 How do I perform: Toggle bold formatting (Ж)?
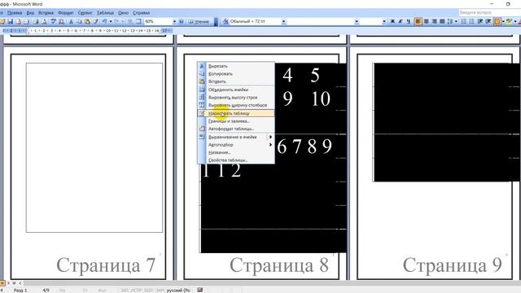click(392, 22)
